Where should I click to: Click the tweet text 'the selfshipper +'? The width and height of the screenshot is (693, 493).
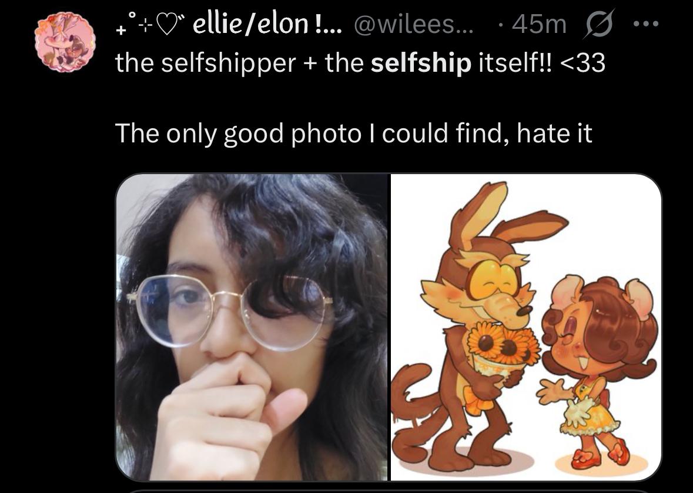pyautogui.click(x=216, y=62)
